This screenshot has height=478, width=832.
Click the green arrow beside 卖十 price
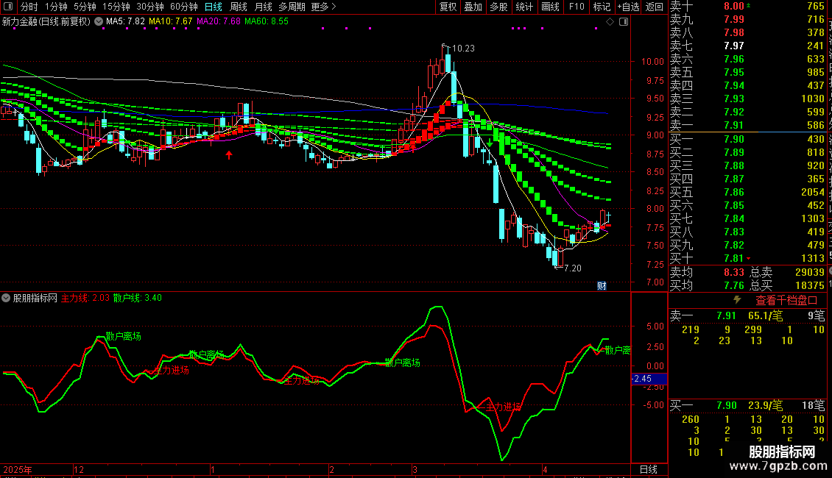[x=748, y=6]
